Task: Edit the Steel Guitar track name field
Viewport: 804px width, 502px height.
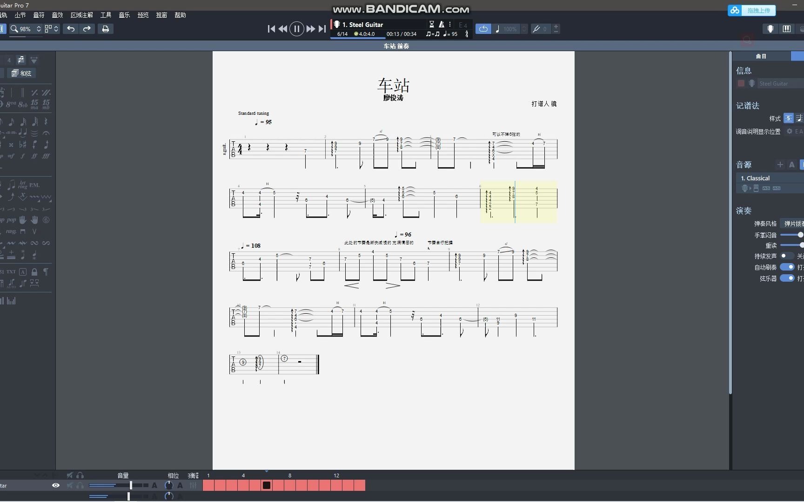Action: [x=780, y=84]
